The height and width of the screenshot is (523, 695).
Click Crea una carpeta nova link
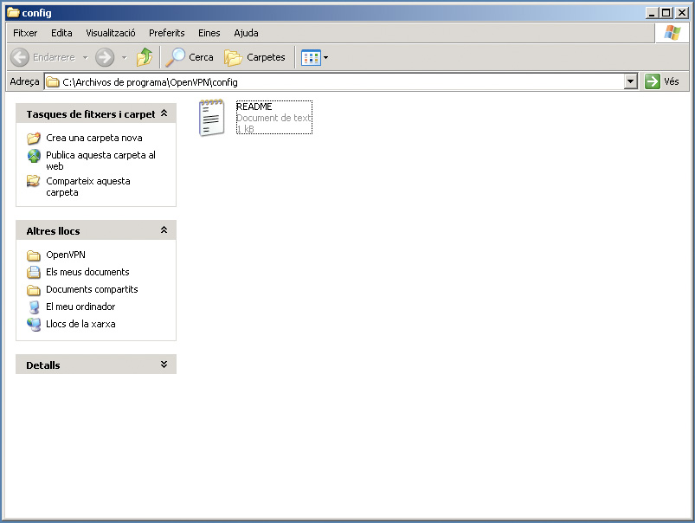(x=94, y=138)
